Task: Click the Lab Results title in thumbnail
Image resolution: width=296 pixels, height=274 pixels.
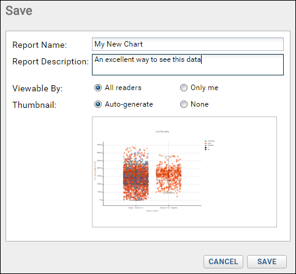Action: [162, 132]
